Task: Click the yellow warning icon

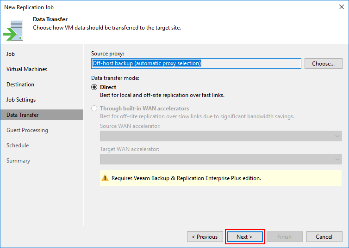Action: [105, 178]
